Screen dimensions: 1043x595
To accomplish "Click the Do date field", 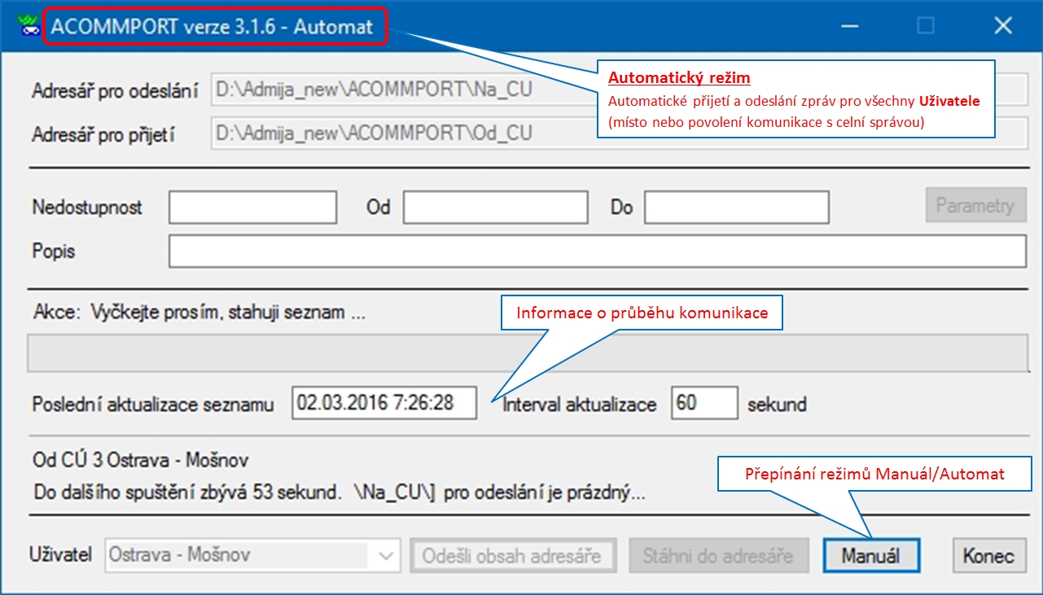I will (737, 207).
